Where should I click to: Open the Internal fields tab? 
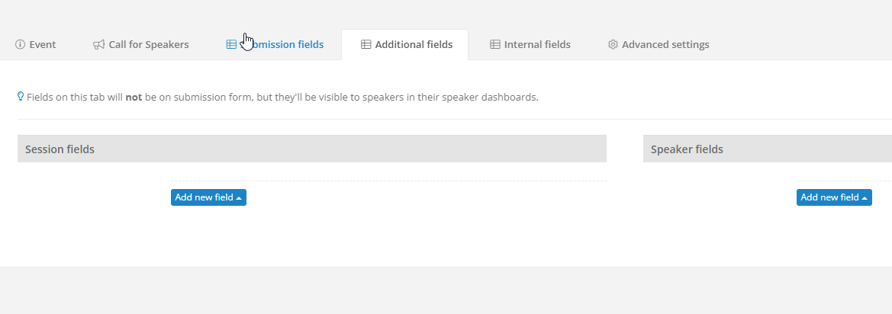click(530, 44)
